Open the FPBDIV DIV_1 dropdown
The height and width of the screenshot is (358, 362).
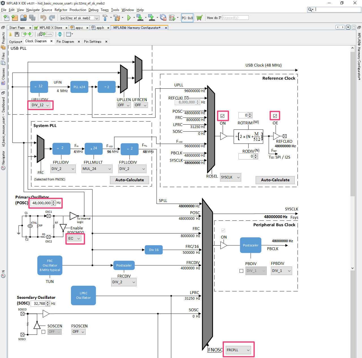281,271
